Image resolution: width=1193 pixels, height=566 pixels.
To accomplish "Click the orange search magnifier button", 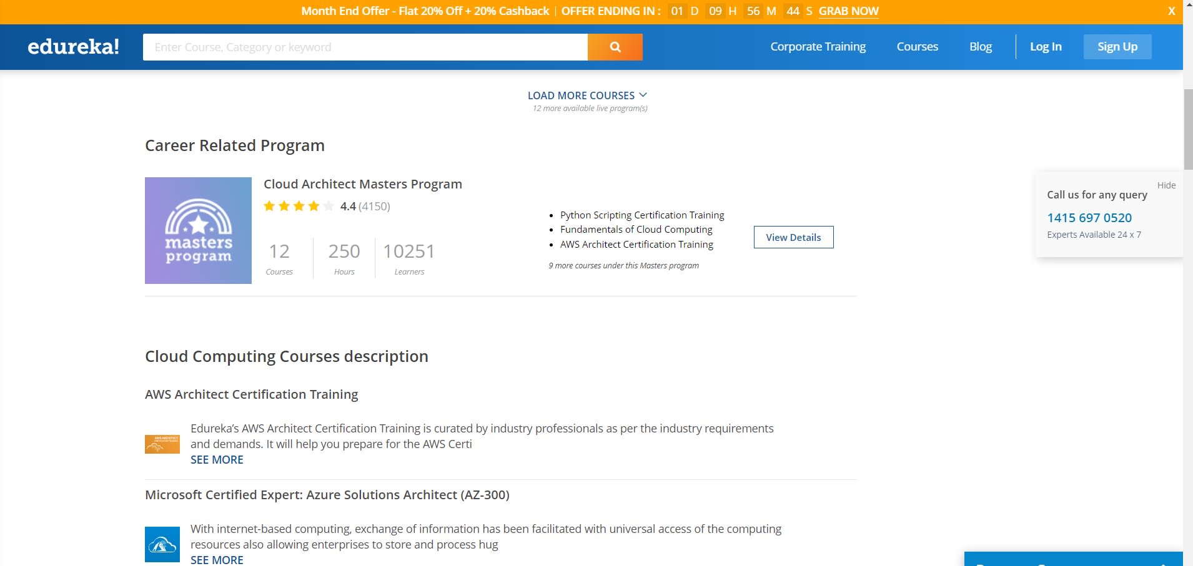I will click(615, 47).
